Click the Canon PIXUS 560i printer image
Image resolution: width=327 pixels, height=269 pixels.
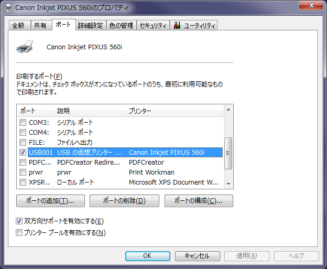25,47
